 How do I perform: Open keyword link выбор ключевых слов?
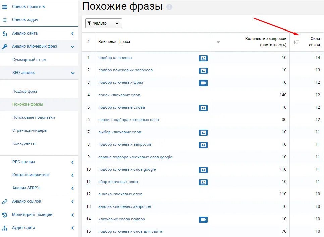pos(120,132)
